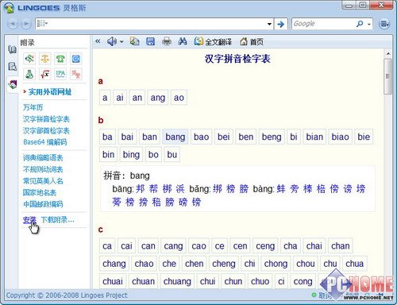The width and height of the screenshot is (397, 305).
Task: Select the pinyin syllable 'bang'
Action: pos(175,137)
